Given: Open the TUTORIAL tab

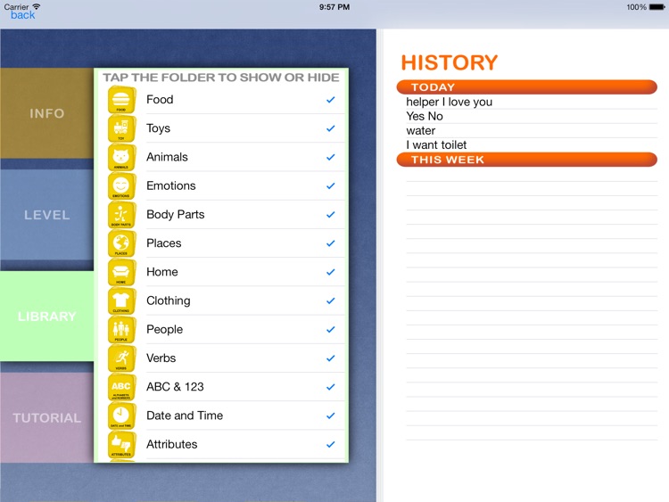Looking at the screenshot, I should (47, 417).
